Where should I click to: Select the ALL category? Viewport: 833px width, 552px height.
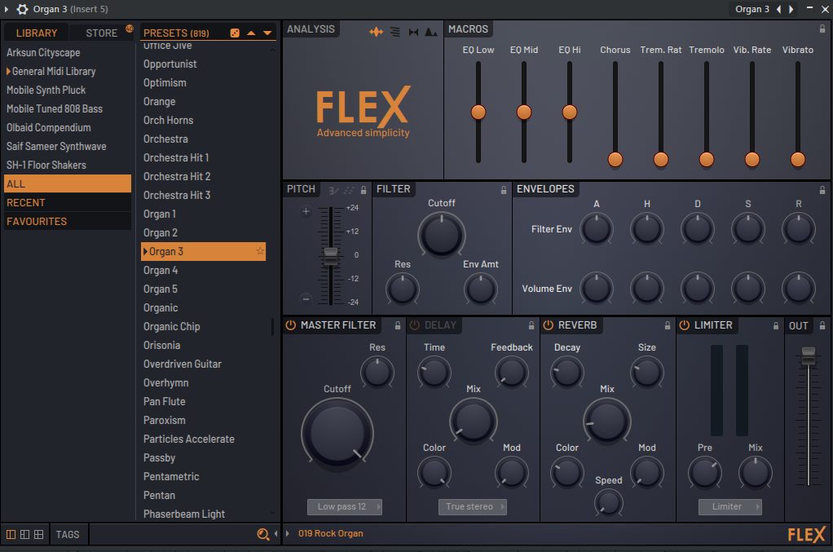click(68, 183)
